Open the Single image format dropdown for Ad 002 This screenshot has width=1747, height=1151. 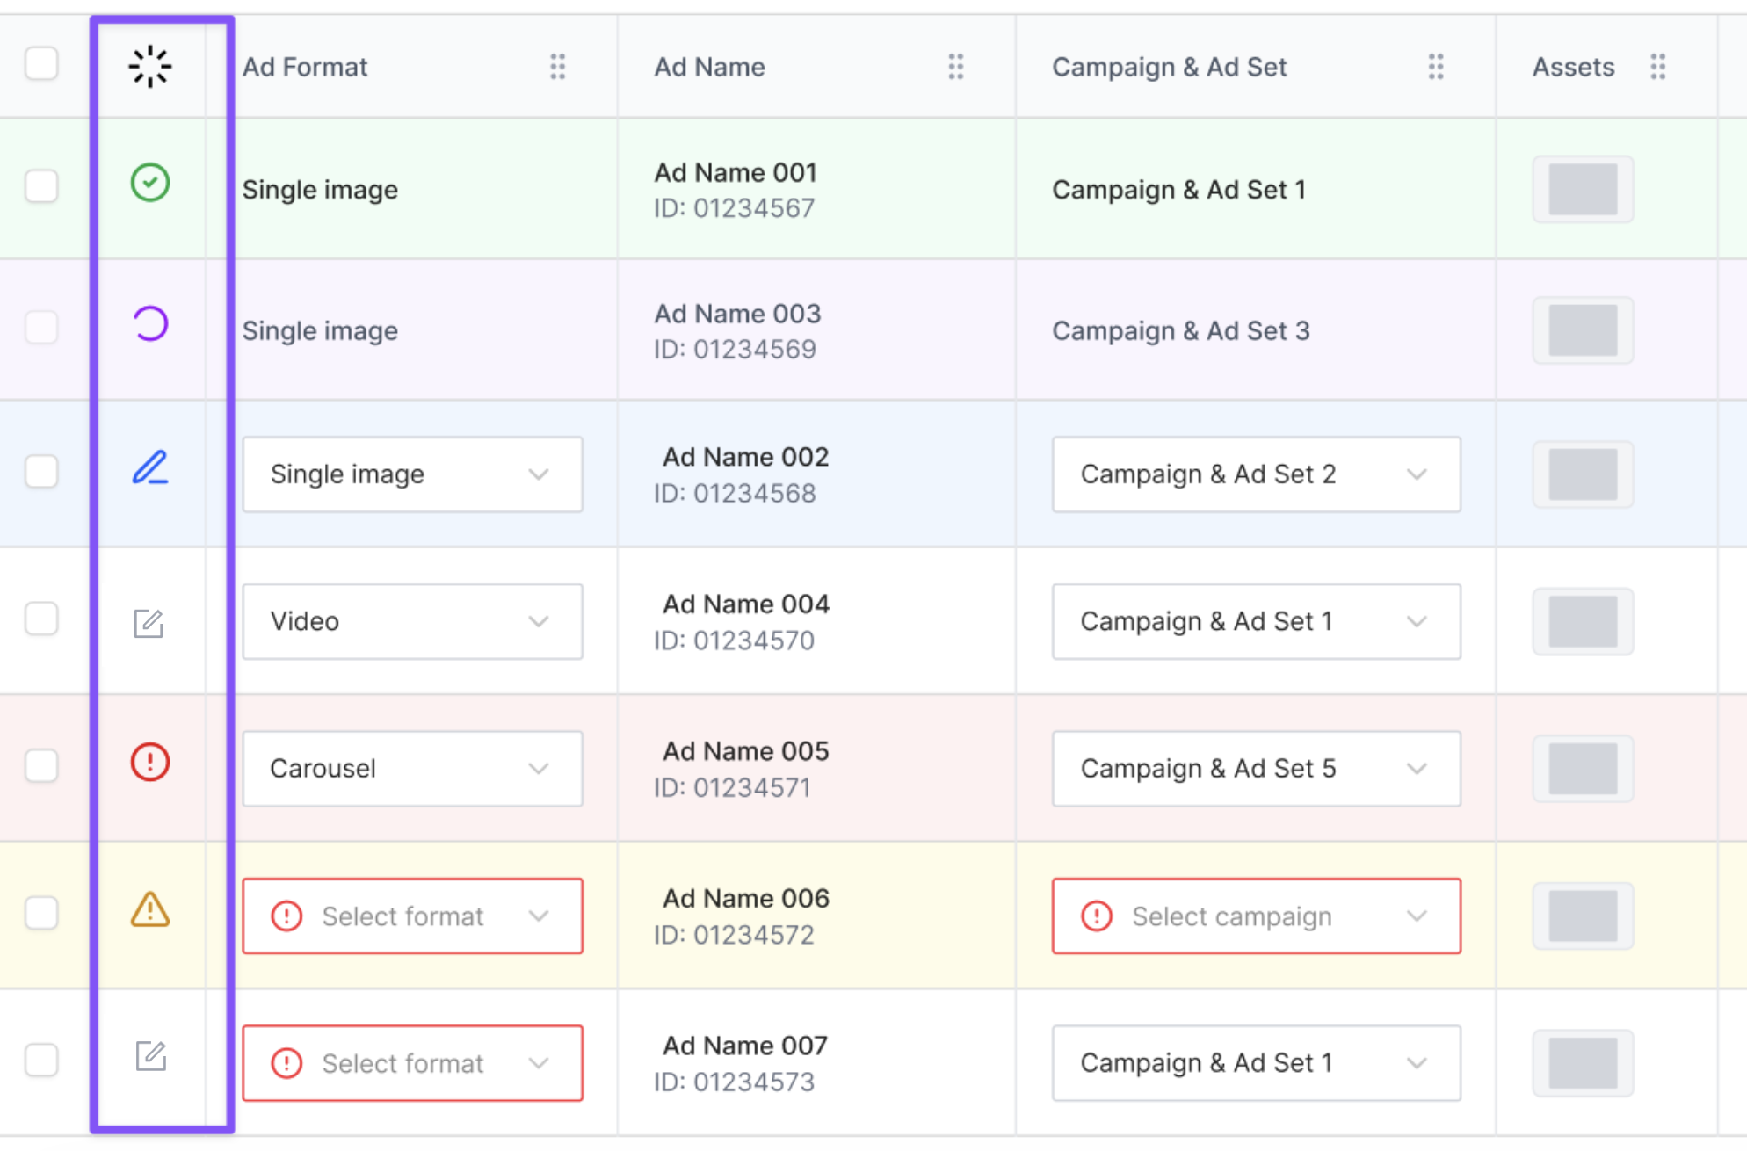pos(412,474)
